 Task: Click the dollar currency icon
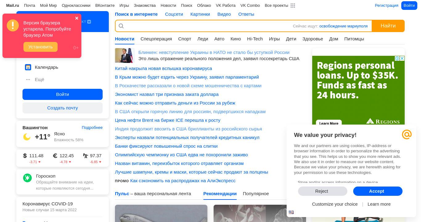click(x=25, y=156)
